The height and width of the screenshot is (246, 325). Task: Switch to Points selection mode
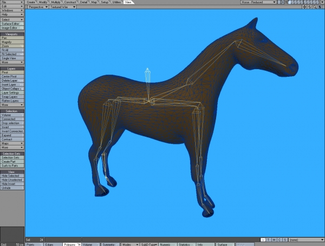(34, 244)
